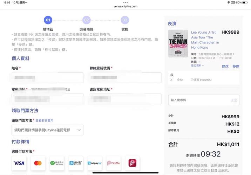The width and height of the screenshot is (251, 175).
Task: Open the 查看郵寄費用 link
Action: 45,120
